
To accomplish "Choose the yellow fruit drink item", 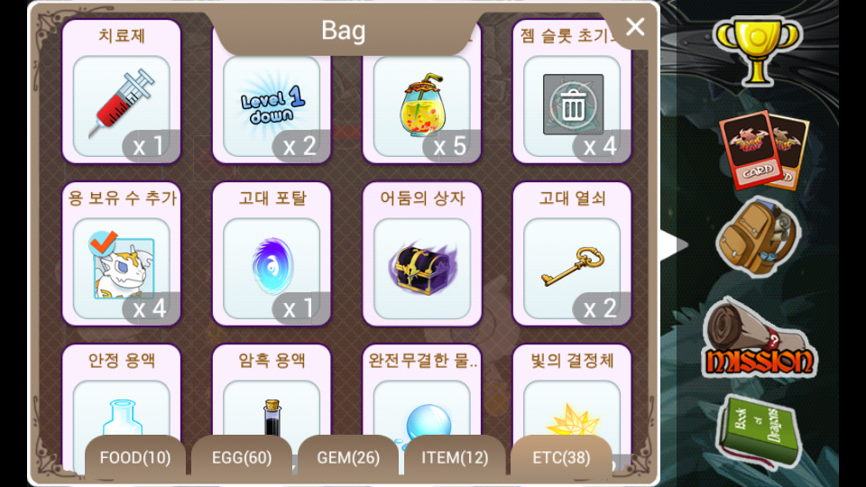I will (x=422, y=92).
